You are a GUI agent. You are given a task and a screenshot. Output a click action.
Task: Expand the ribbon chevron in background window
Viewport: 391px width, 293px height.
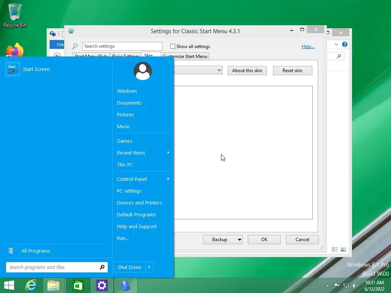[336, 44]
